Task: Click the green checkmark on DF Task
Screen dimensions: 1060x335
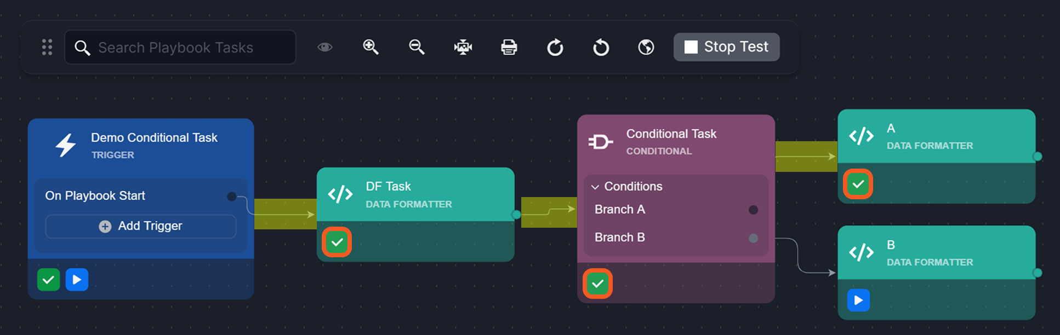Action: [337, 242]
